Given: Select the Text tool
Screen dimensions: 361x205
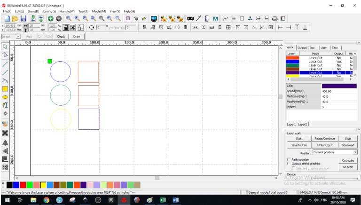Looking at the screenshot, I should pos(5,105).
